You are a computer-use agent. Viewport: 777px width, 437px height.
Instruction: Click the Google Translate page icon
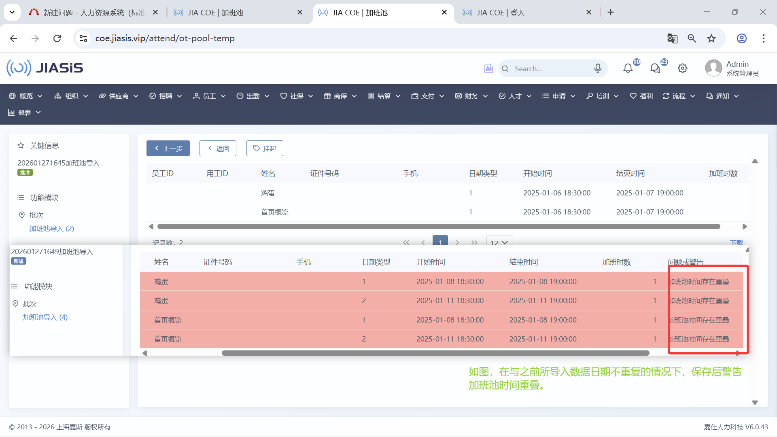pos(672,38)
